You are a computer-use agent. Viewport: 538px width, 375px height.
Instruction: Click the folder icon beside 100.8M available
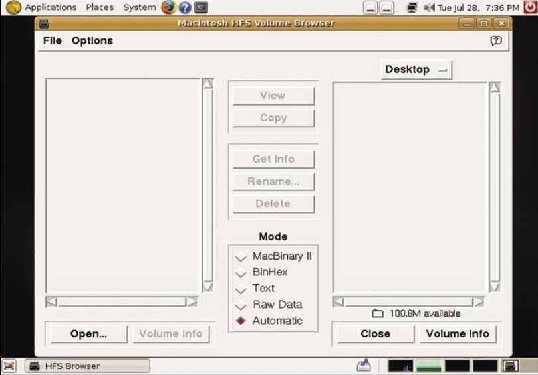378,313
